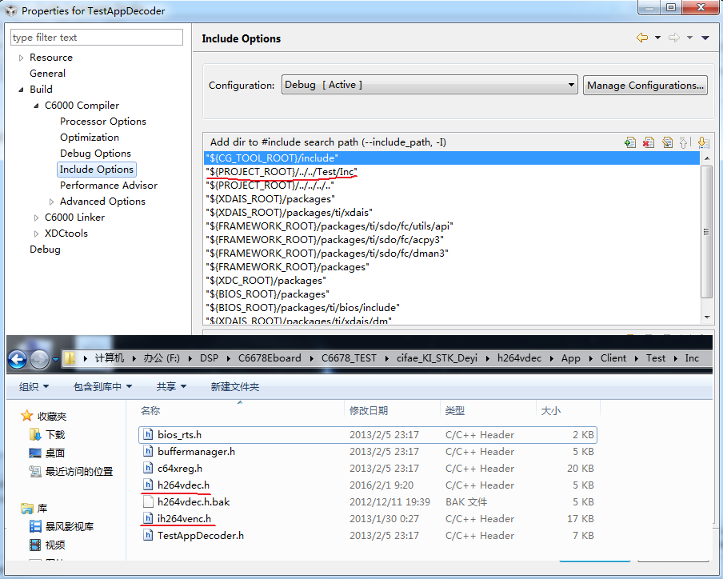
Task: Click the type filter text field
Action: point(97,38)
